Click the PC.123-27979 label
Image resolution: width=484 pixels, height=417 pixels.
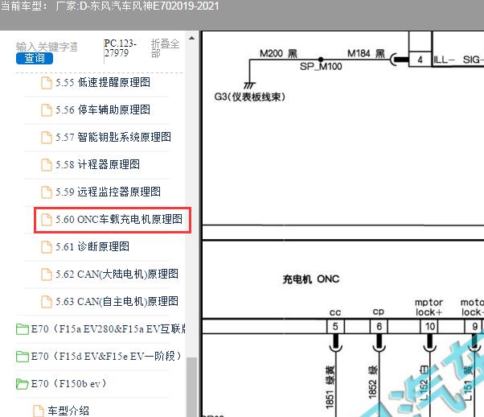coord(121,48)
